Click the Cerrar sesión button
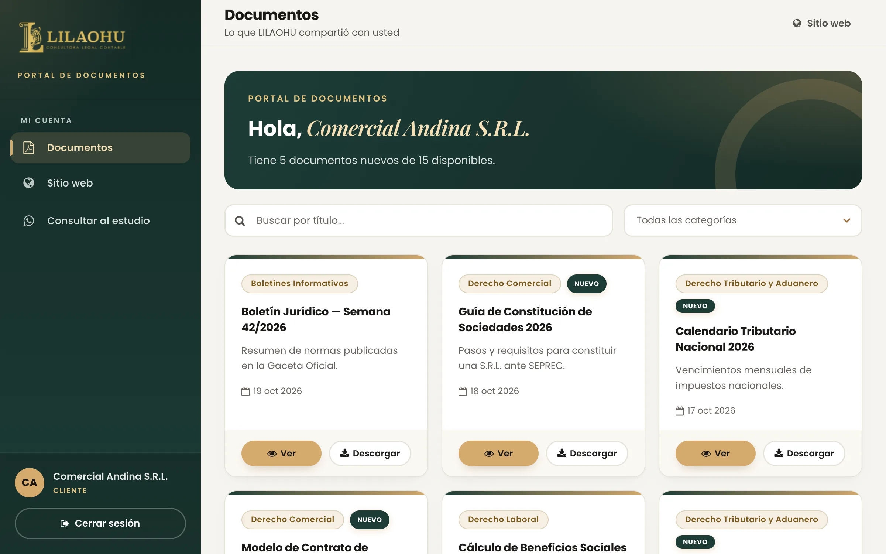Screen dimensions: 886x554 (x=100, y=523)
